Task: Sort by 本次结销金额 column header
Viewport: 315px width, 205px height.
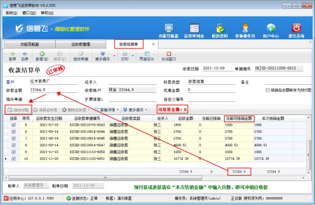Action: (273, 118)
